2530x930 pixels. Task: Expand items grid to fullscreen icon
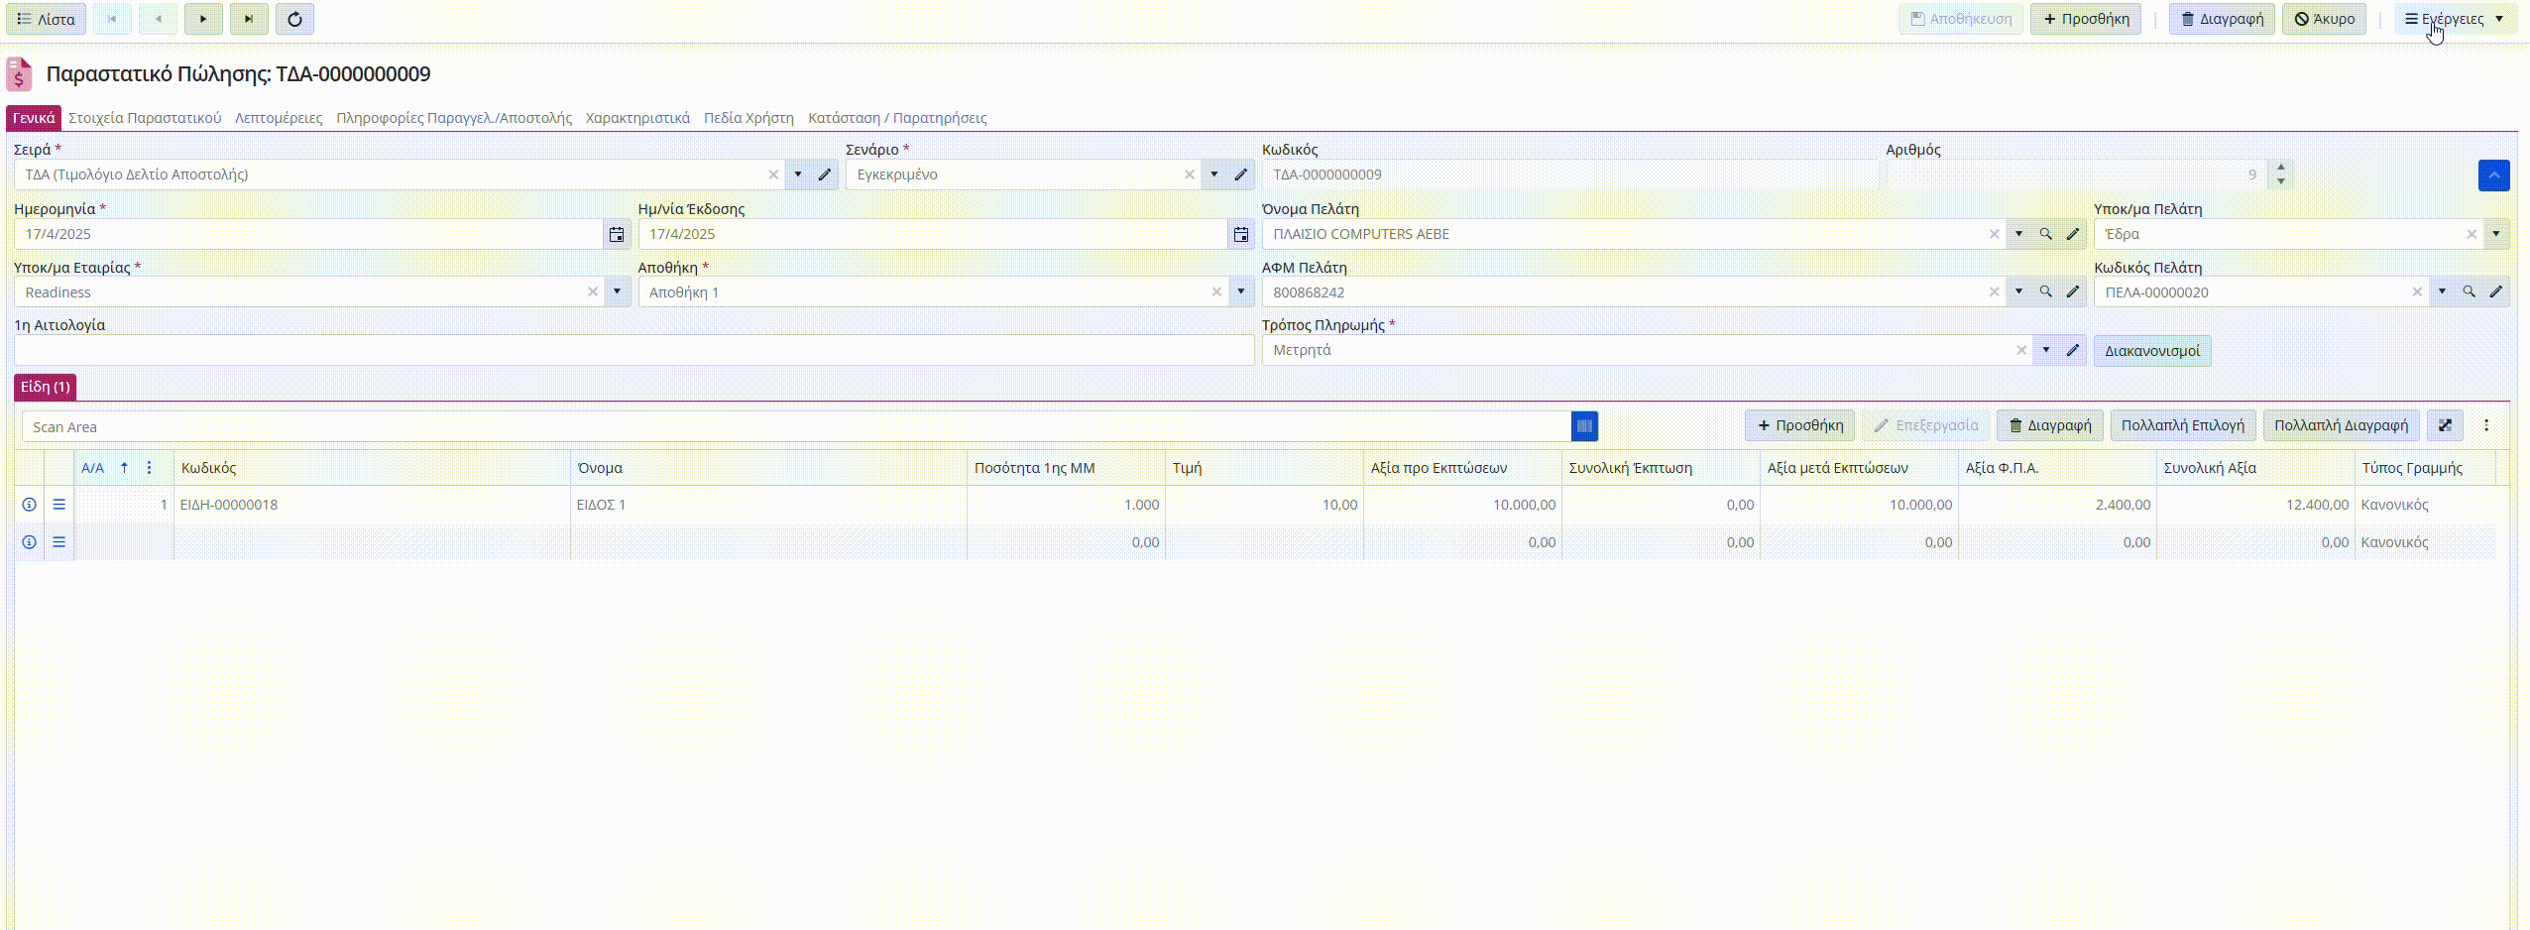point(2446,425)
